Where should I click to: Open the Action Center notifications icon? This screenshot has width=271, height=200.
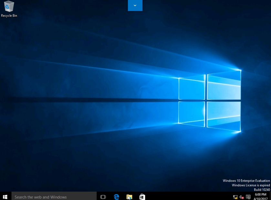[248, 197]
